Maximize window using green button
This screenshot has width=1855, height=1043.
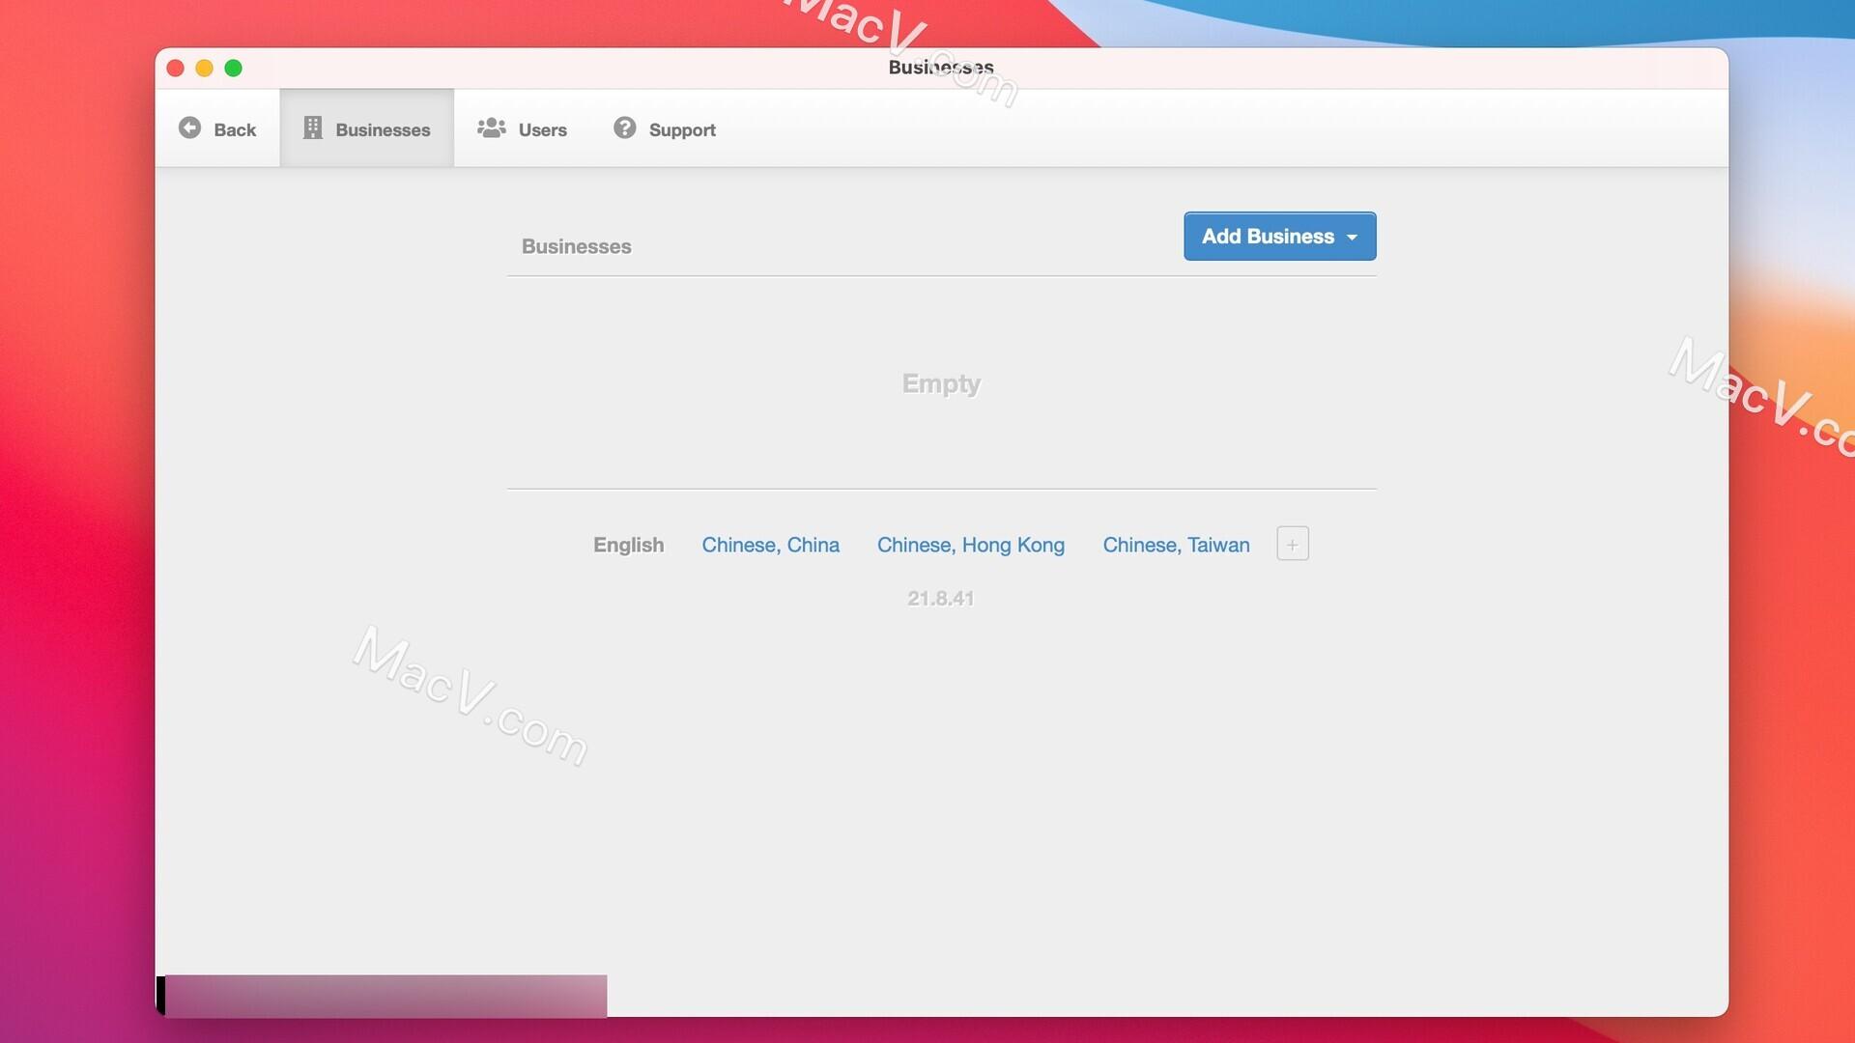click(x=233, y=69)
